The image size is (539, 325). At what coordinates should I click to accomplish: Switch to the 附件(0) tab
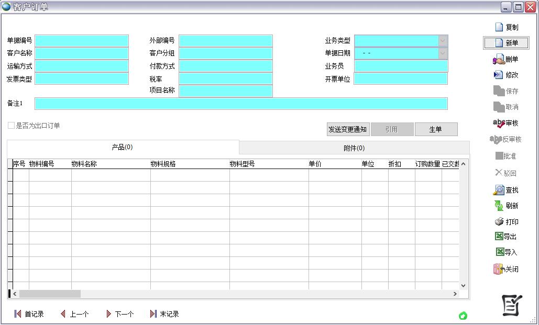coord(354,148)
